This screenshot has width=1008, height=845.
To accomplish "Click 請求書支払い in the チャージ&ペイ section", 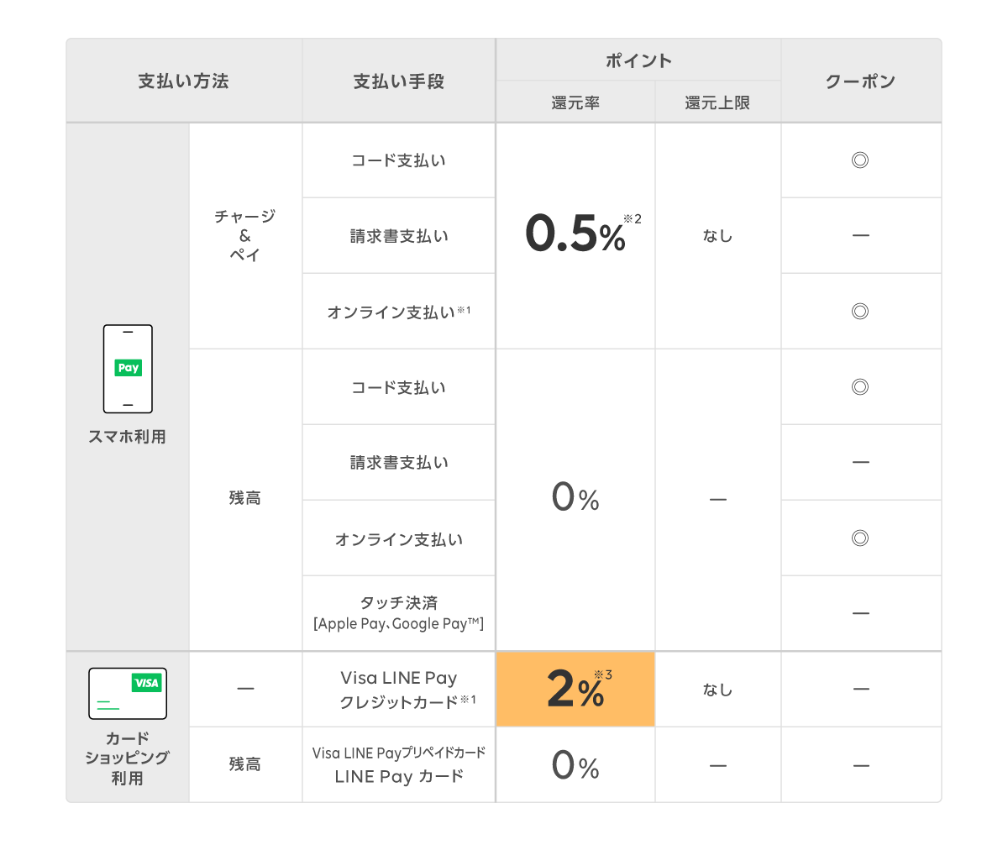I will pos(399,236).
